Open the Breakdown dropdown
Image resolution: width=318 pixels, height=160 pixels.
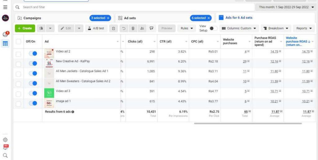click(x=276, y=28)
